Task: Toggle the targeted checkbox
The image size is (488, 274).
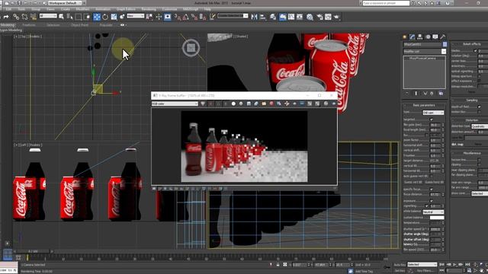Action: [432, 119]
